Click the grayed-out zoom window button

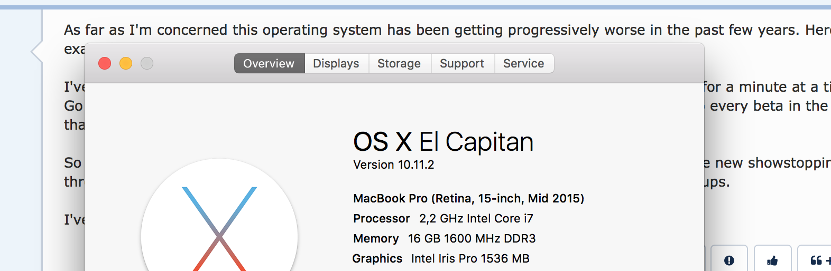(x=147, y=63)
